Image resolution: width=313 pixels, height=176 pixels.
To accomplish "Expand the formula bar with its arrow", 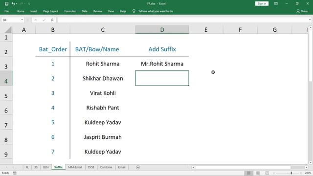I will pos(310,20).
